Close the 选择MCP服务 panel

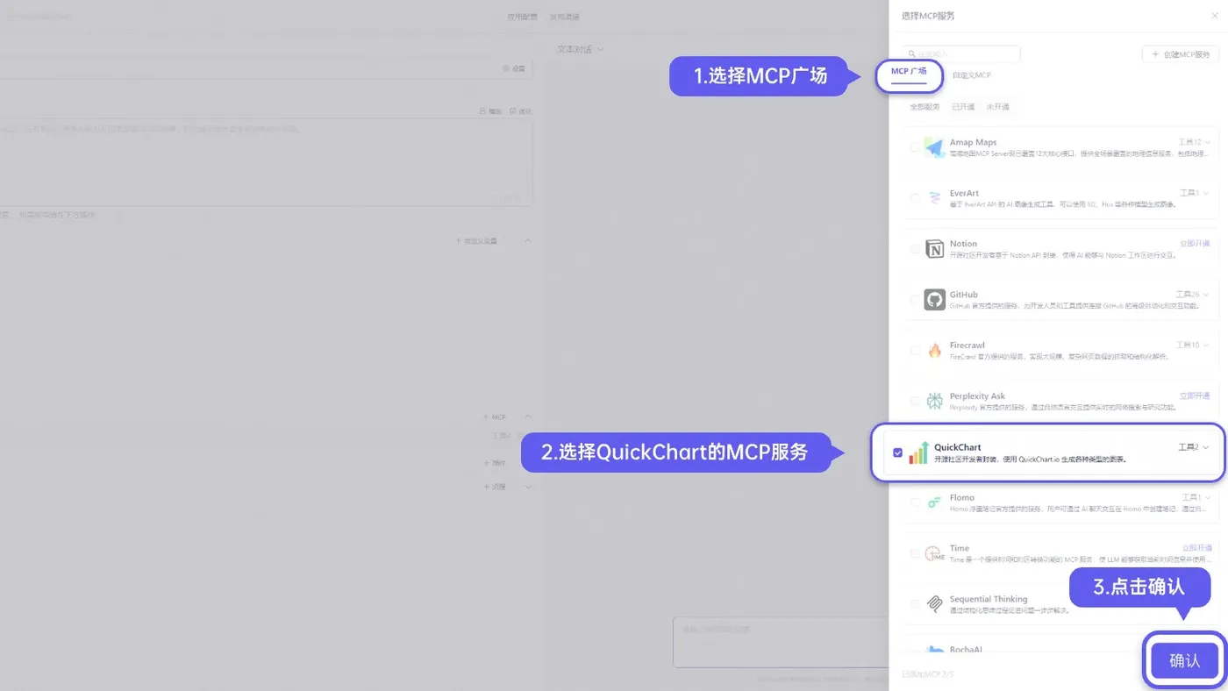tap(1214, 16)
